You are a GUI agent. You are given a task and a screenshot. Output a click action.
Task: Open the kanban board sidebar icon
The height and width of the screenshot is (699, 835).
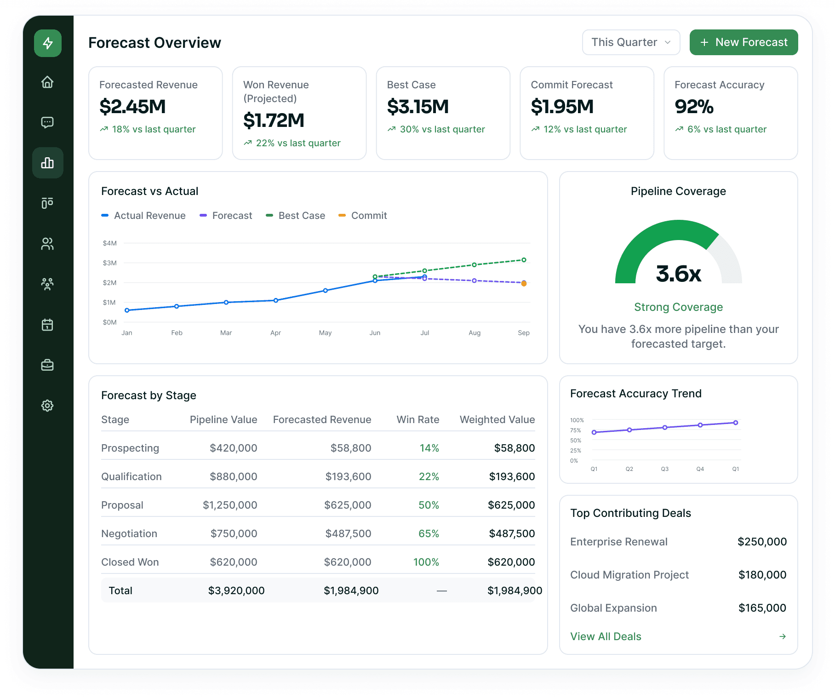coord(47,203)
